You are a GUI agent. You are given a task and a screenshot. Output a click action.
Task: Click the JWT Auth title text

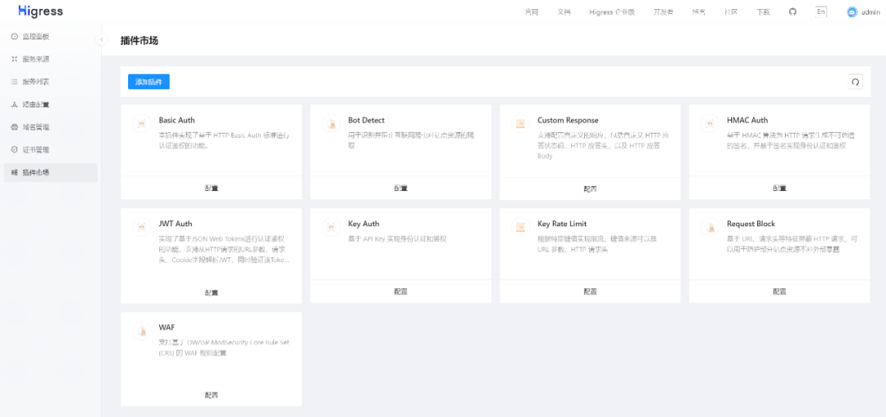[176, 224]
